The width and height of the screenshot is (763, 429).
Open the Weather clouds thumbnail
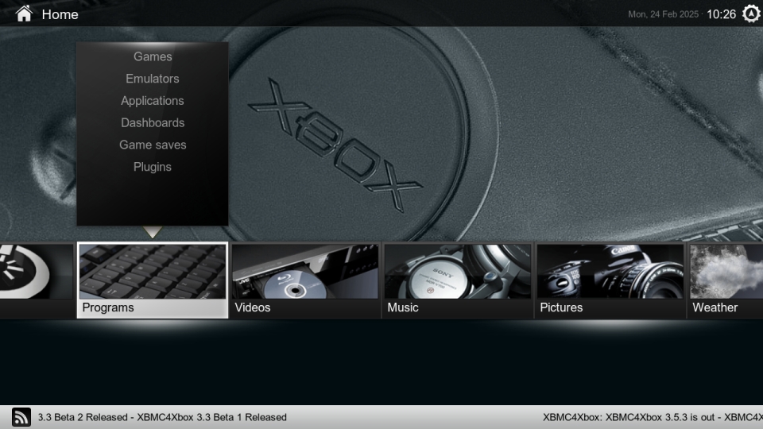pyautogui.click(x=726, y=272)
